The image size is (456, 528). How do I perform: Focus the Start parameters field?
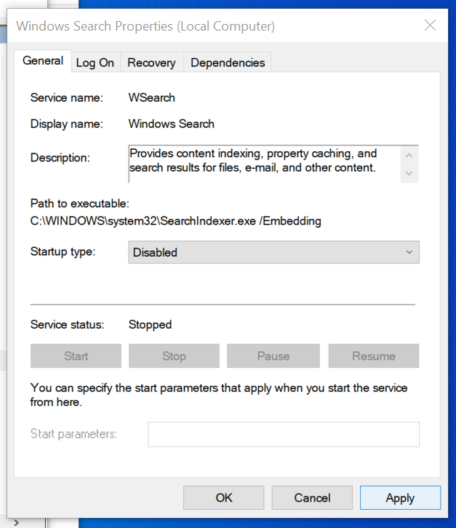coord(284,434)
